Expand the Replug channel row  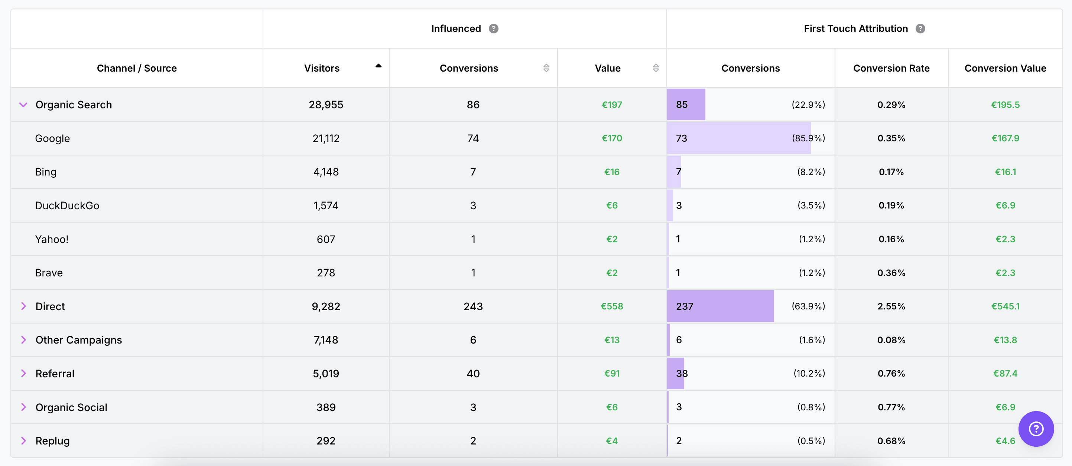pyautogui.click(x=23, y=441)
